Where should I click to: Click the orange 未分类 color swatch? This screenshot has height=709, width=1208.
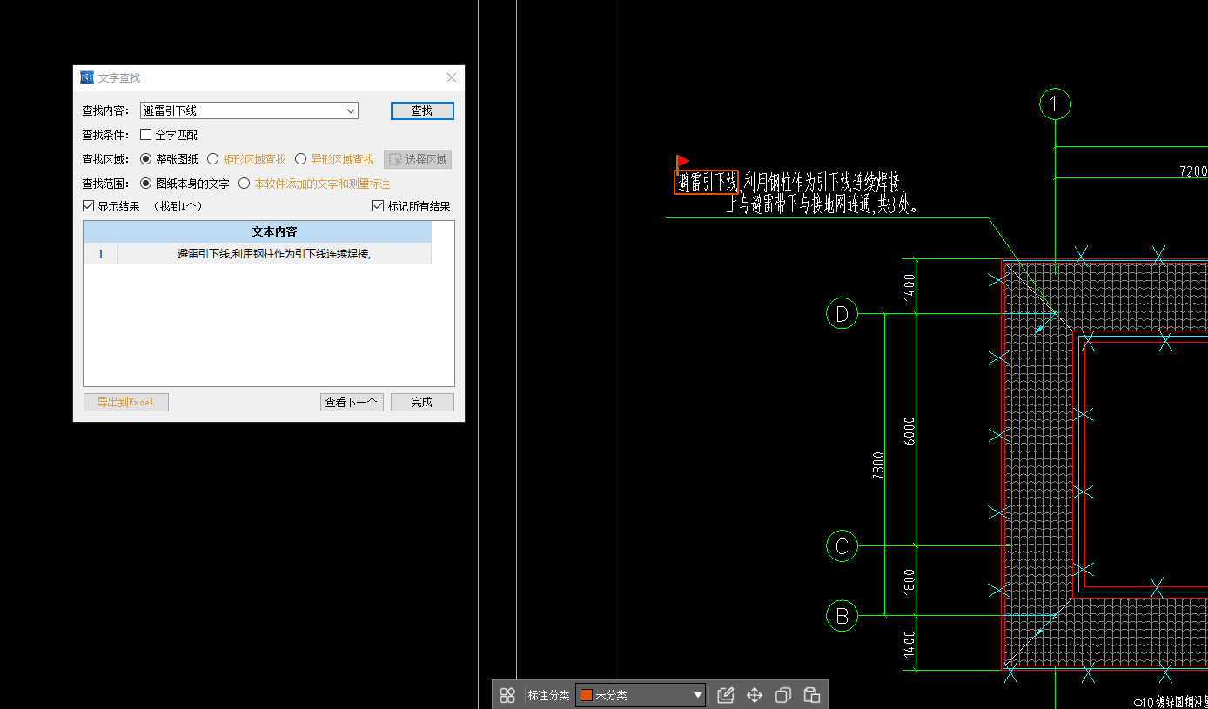click(x=587, y=695)
